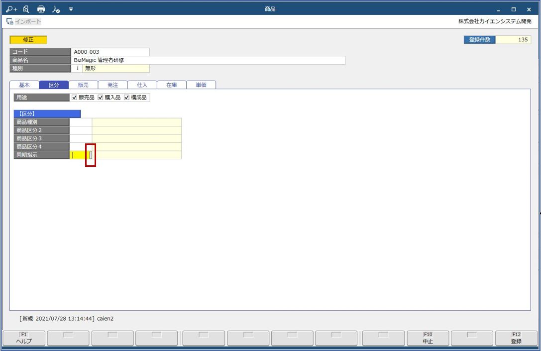The width and height of the screenshot is (541, 351).
Task: Click the コード field containing A000-003
Action: (x=110, y=52)
